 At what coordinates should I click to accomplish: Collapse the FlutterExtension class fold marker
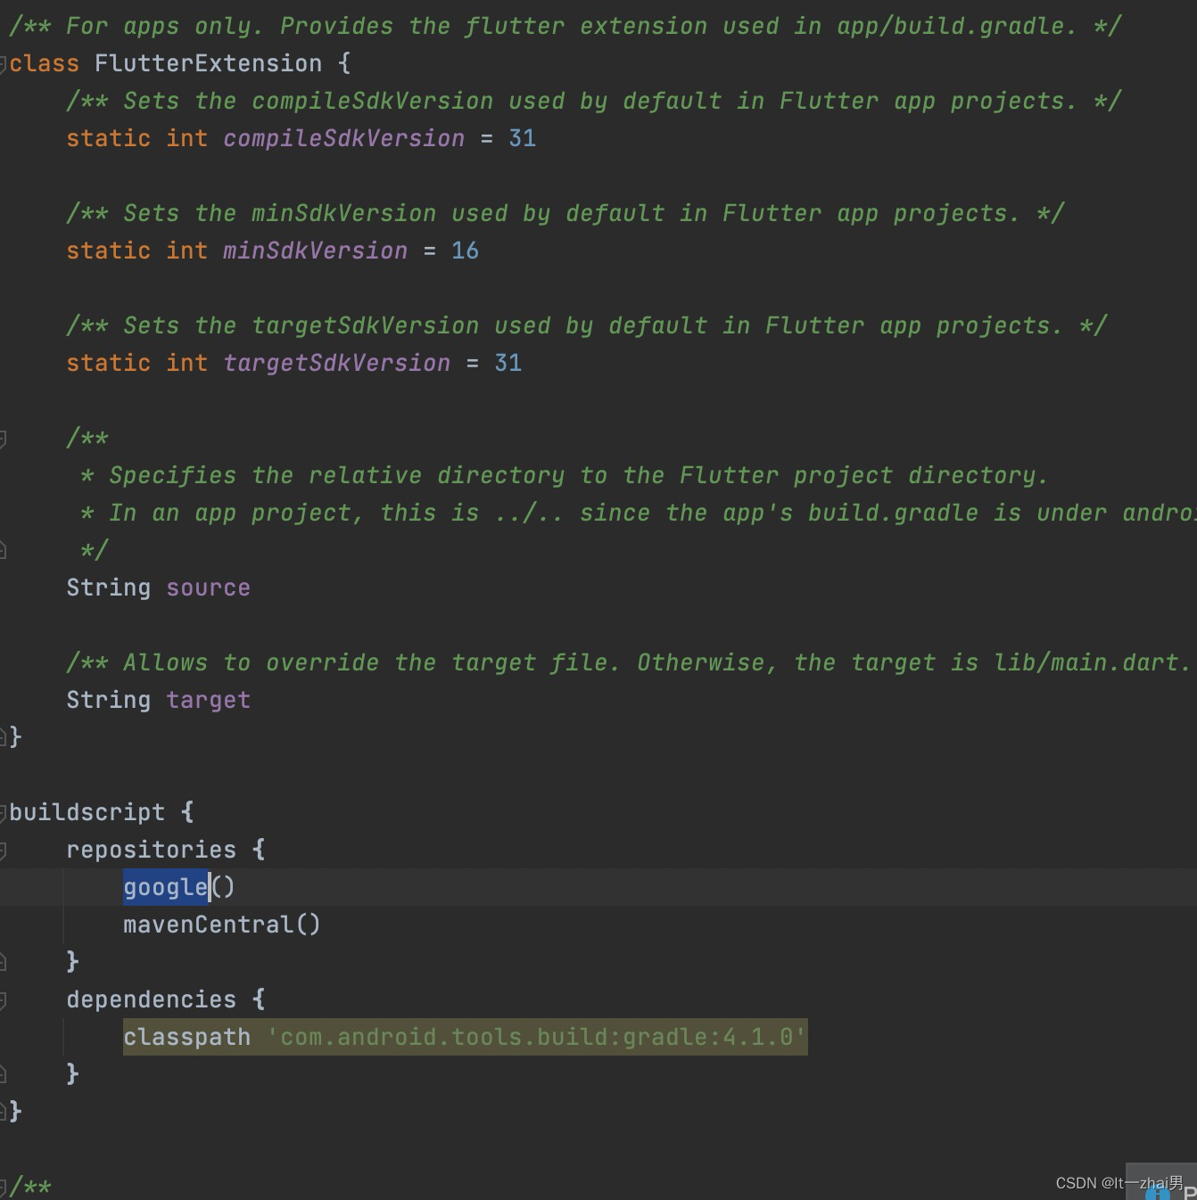coord(3,64)
